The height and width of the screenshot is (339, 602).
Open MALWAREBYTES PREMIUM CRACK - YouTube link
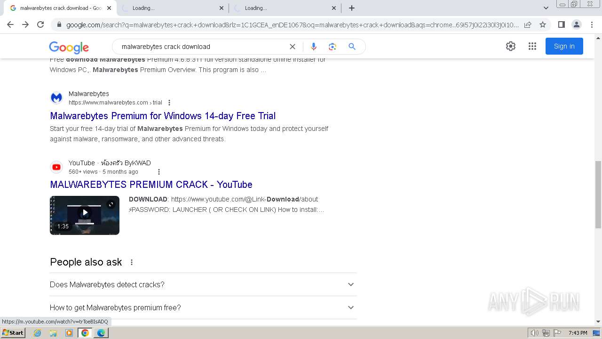point(151,185)
